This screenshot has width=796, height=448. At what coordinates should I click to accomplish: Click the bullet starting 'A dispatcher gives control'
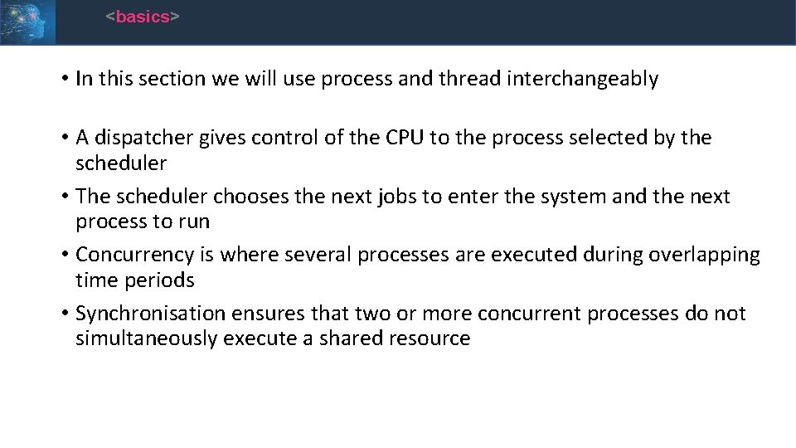coord(387,150)
